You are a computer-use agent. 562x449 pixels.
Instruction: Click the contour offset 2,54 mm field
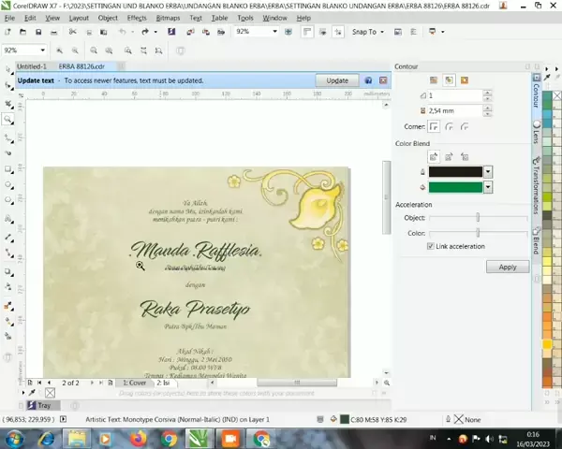(x=452, y=111)
